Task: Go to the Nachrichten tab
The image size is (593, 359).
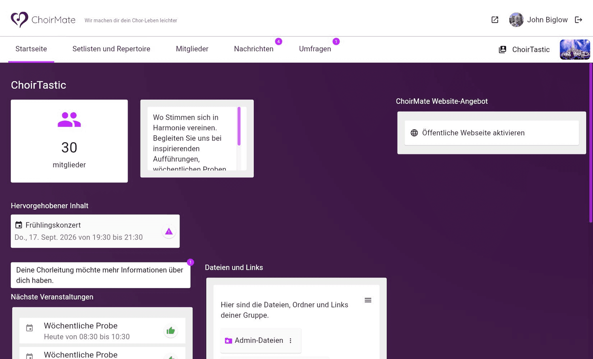Action: [254, 49]
